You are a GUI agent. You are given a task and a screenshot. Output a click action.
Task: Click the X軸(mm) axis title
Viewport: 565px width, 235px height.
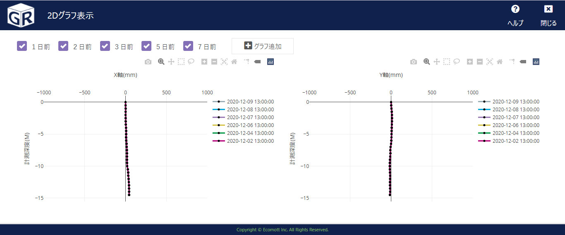(125, 75)
